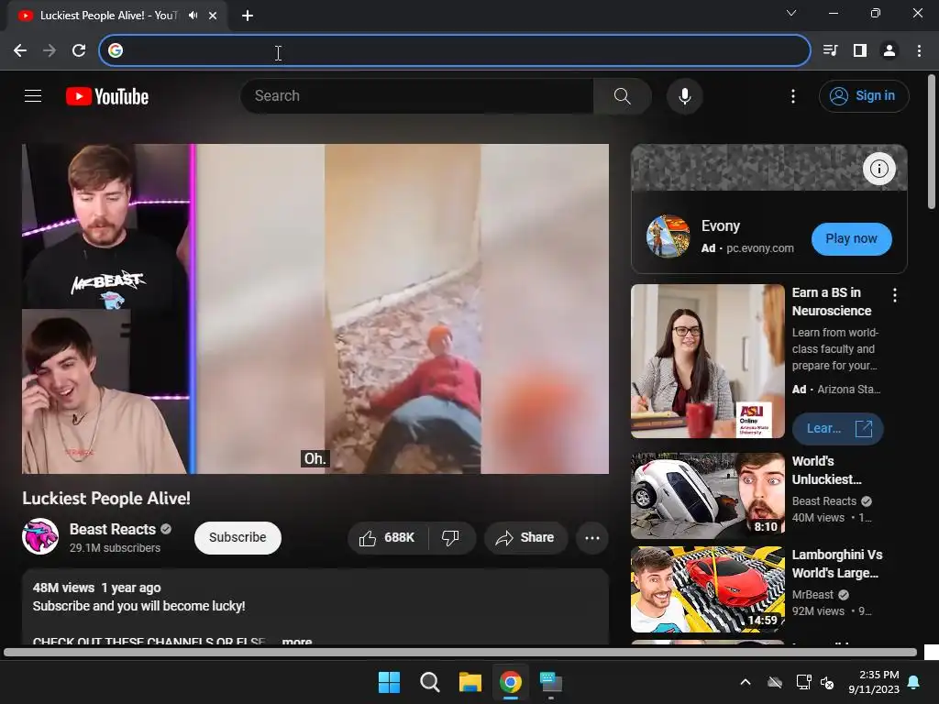
Task: Open YouTube settings three-dot menu
Action: [x=793, y=95]
